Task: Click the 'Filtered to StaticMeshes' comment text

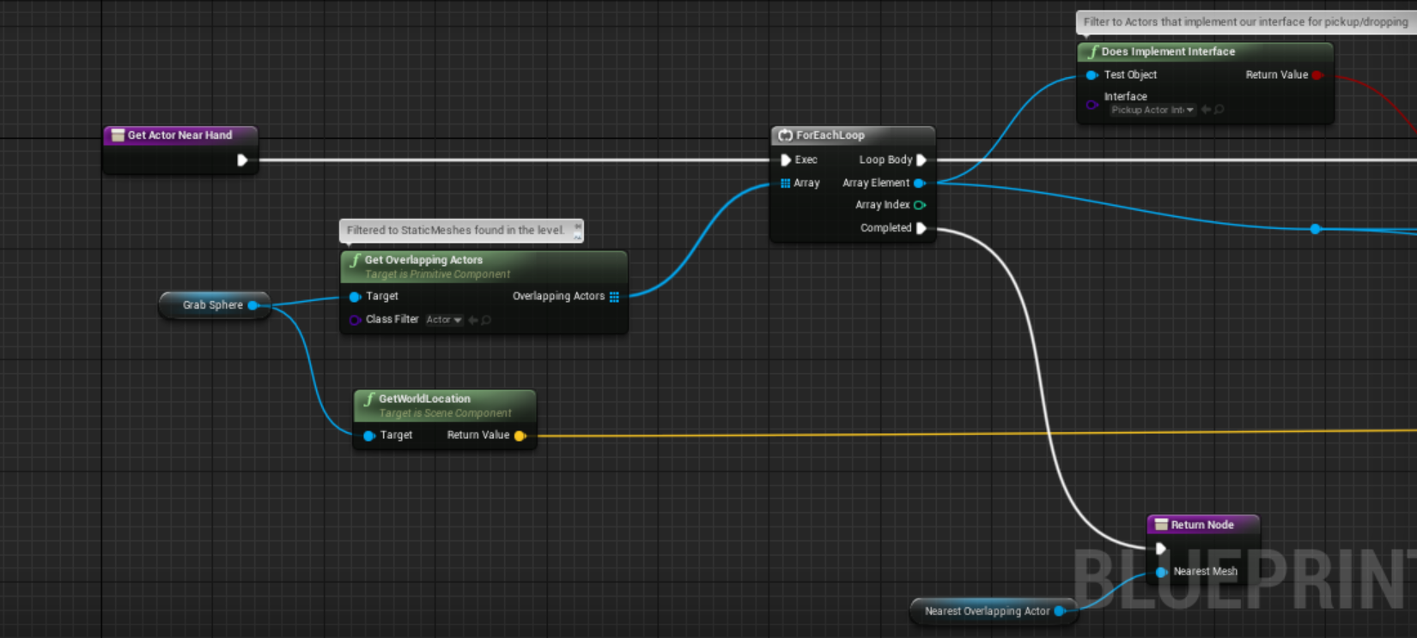Action: (455, 231)
